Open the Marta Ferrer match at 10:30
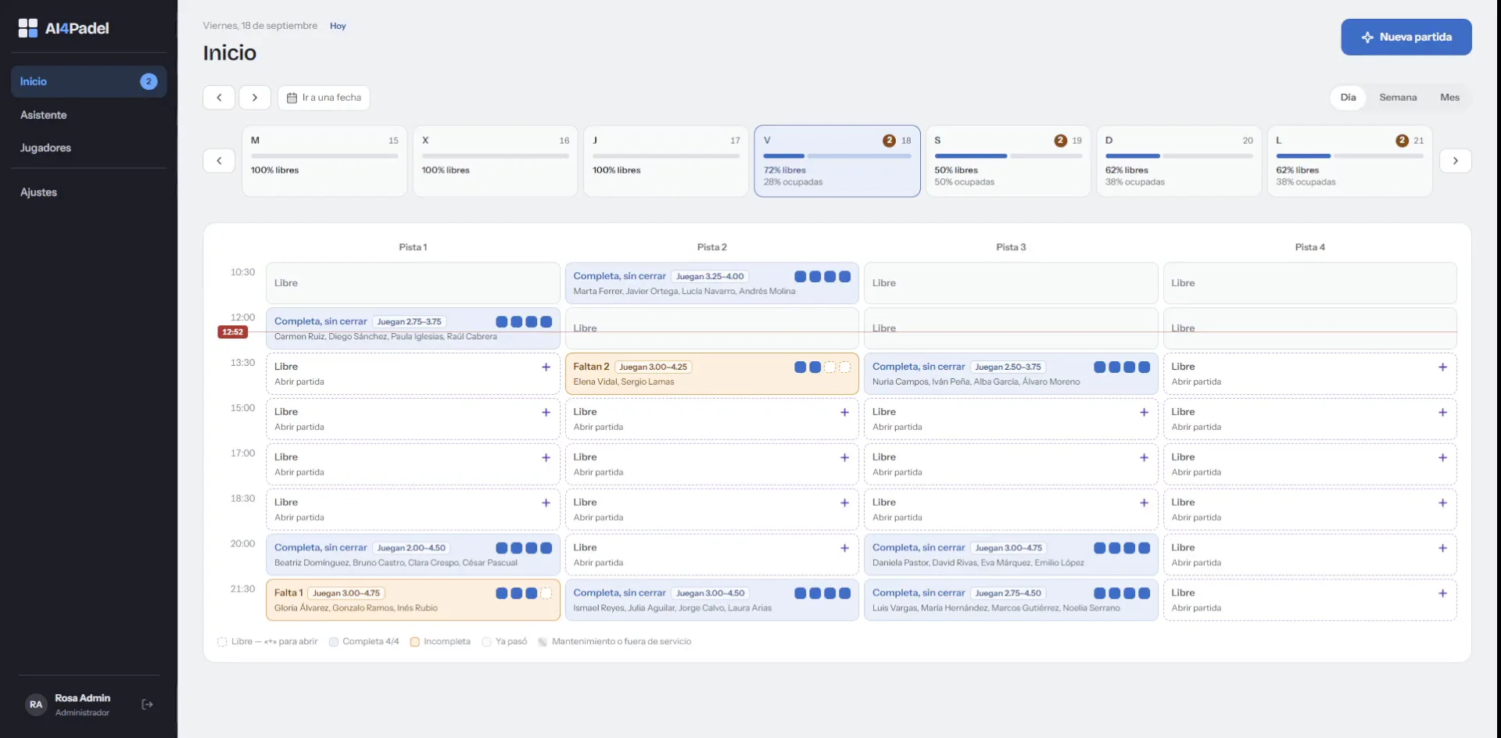Screen dimensions: 1501x738 click(x=711, y=283)
